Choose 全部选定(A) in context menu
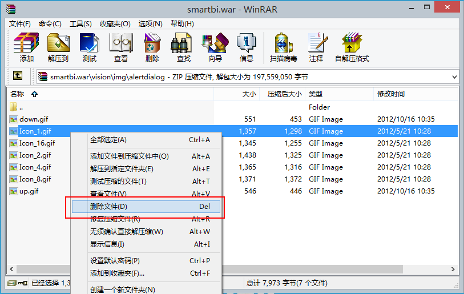The image size is (464, 294). (146, 140)
